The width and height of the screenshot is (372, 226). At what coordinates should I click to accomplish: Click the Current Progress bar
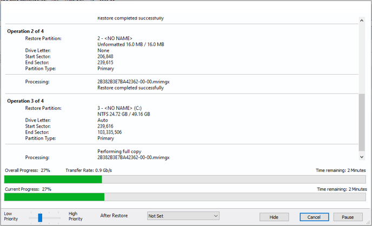[x=185, y=197]
